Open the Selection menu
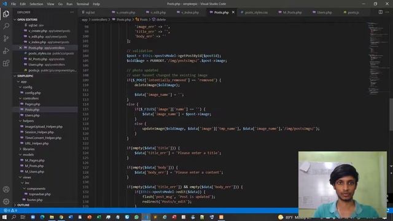 (36, 4)
